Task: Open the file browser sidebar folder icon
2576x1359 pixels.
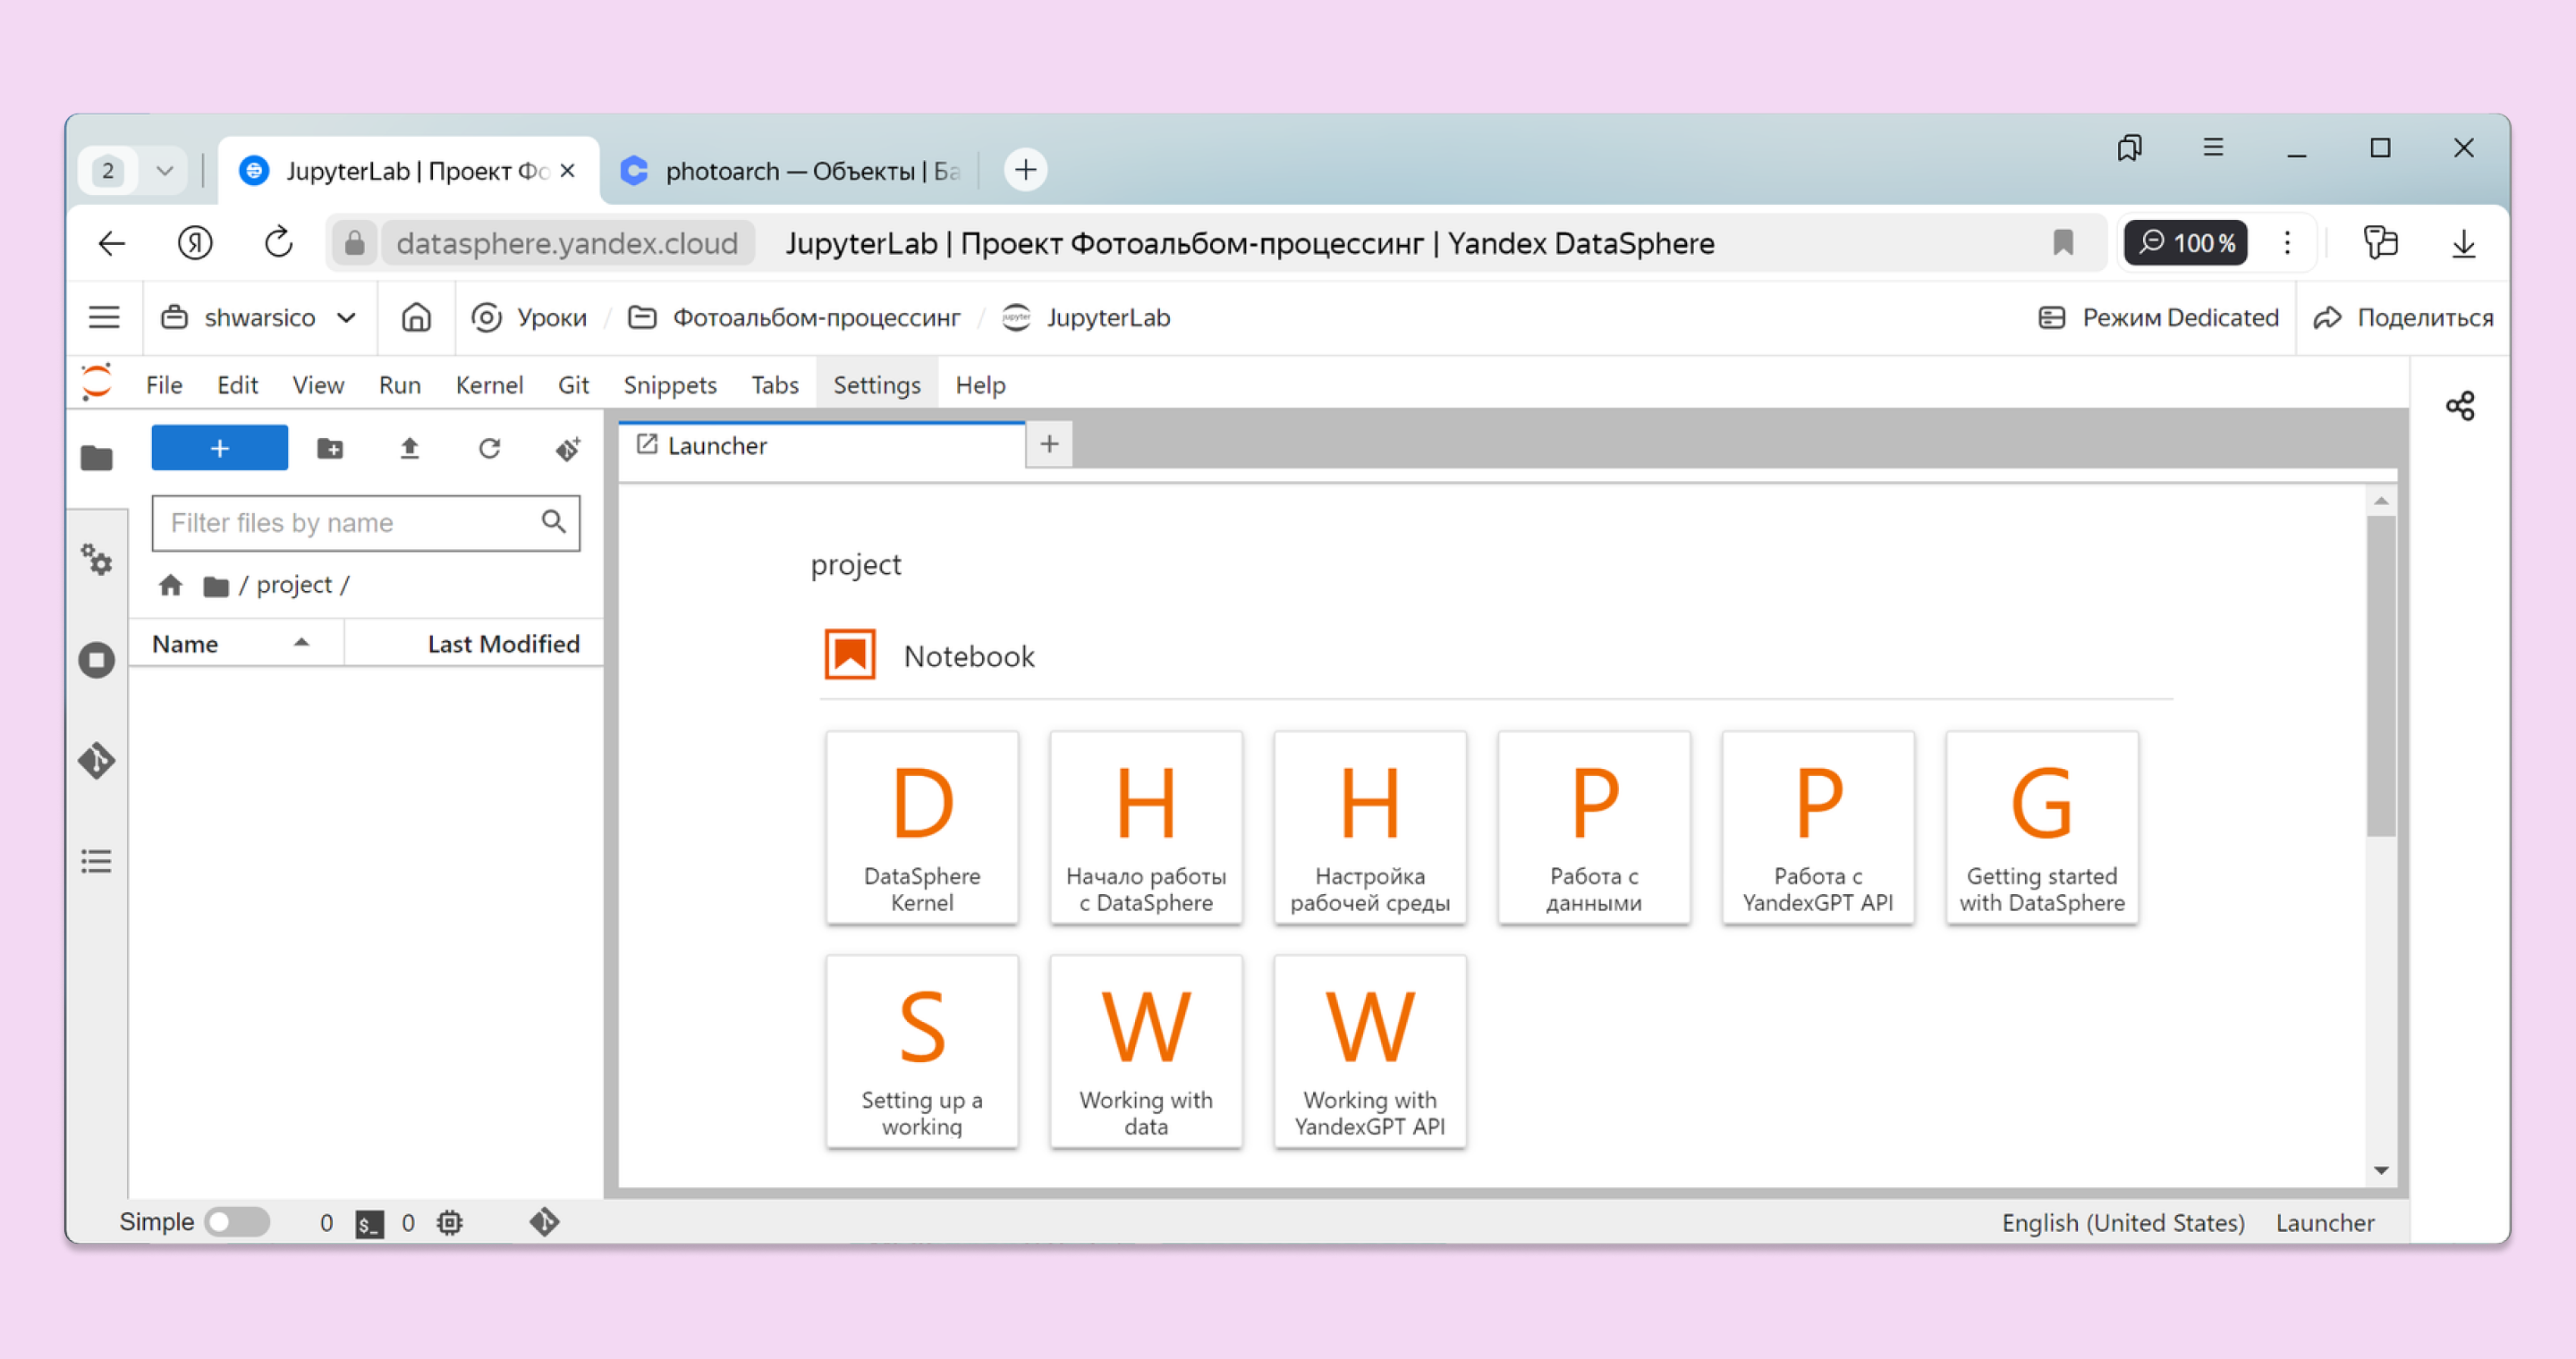Action: tap(97, 458)
